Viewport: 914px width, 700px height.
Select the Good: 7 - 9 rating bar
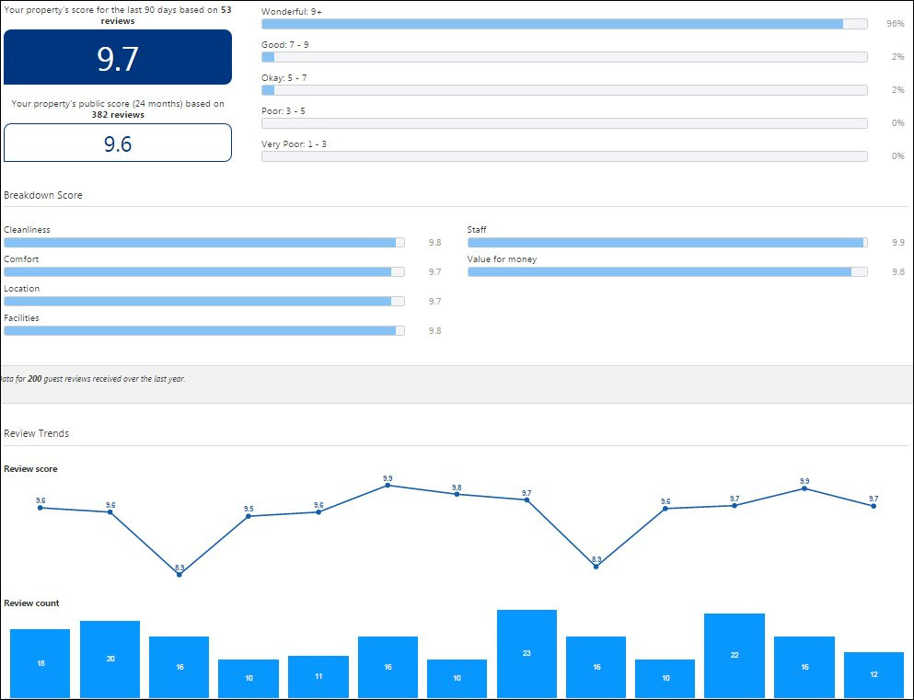(x=563, y=57)
